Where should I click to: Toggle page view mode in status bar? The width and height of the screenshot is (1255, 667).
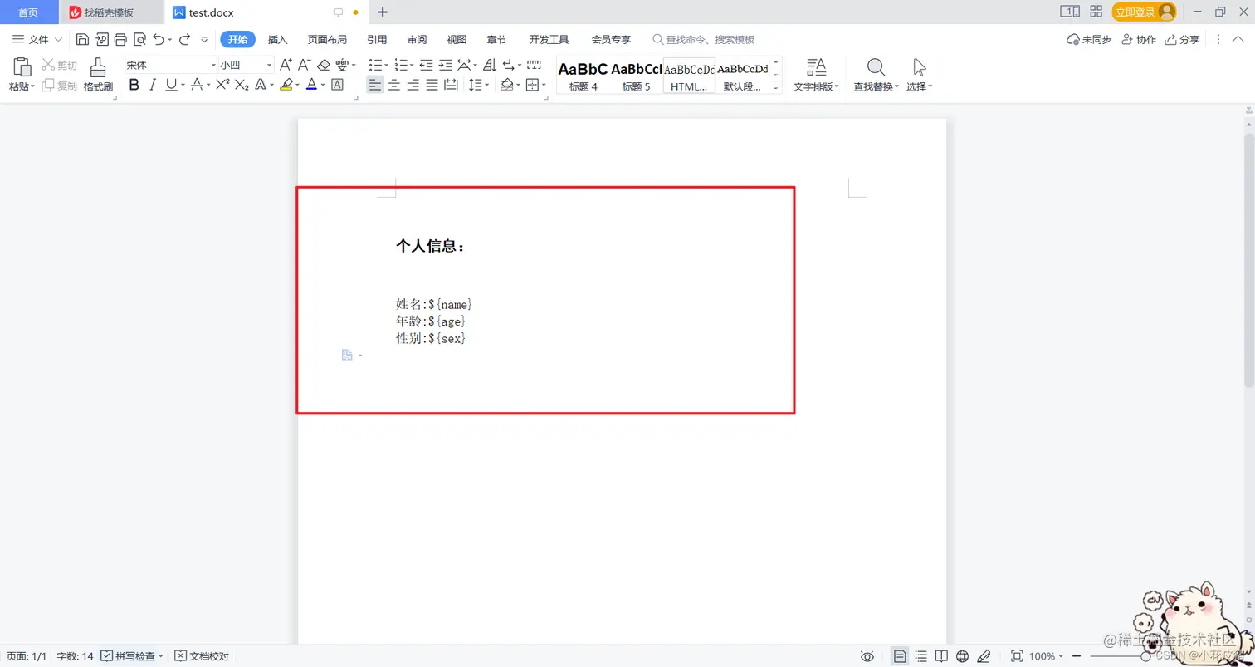click(900, 656)
